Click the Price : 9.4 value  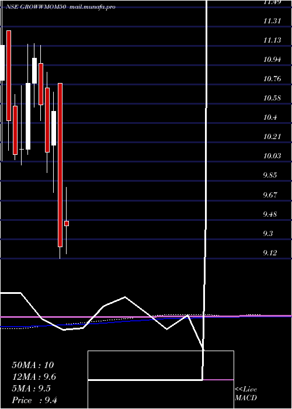pos(34,400)
